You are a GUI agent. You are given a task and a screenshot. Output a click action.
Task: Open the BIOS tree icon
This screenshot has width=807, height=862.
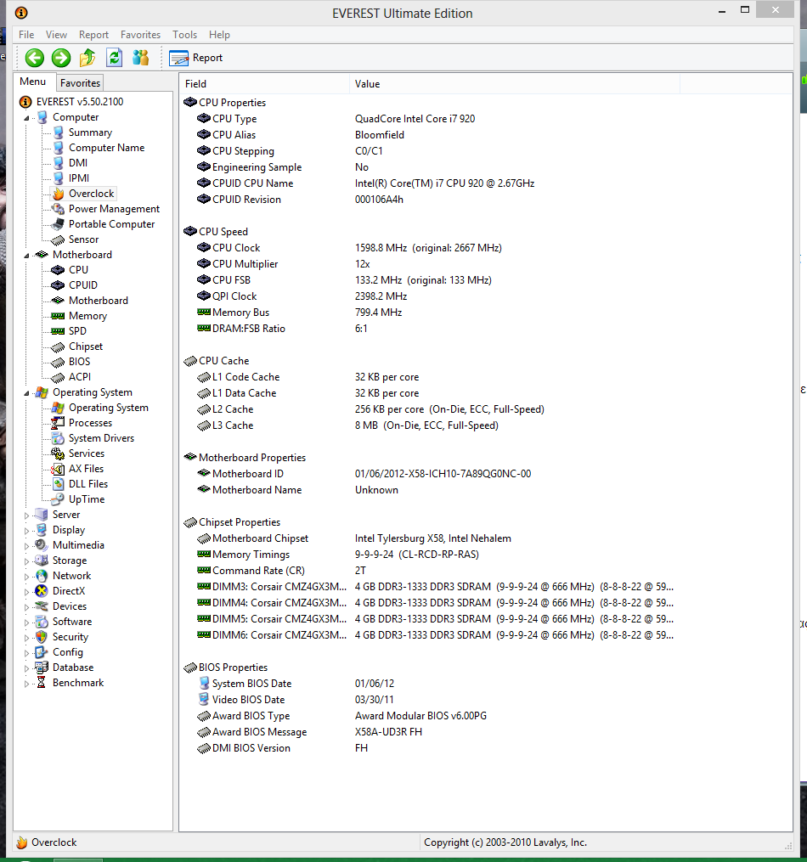(58, 363)
